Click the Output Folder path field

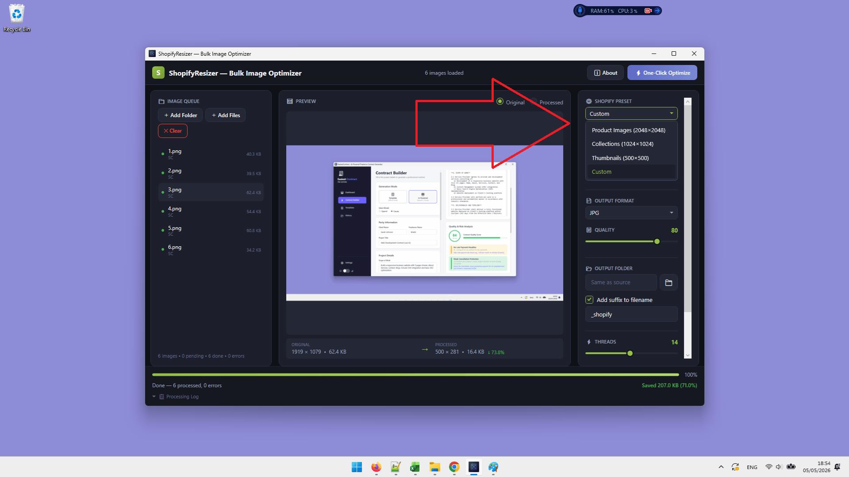[621, 282]
